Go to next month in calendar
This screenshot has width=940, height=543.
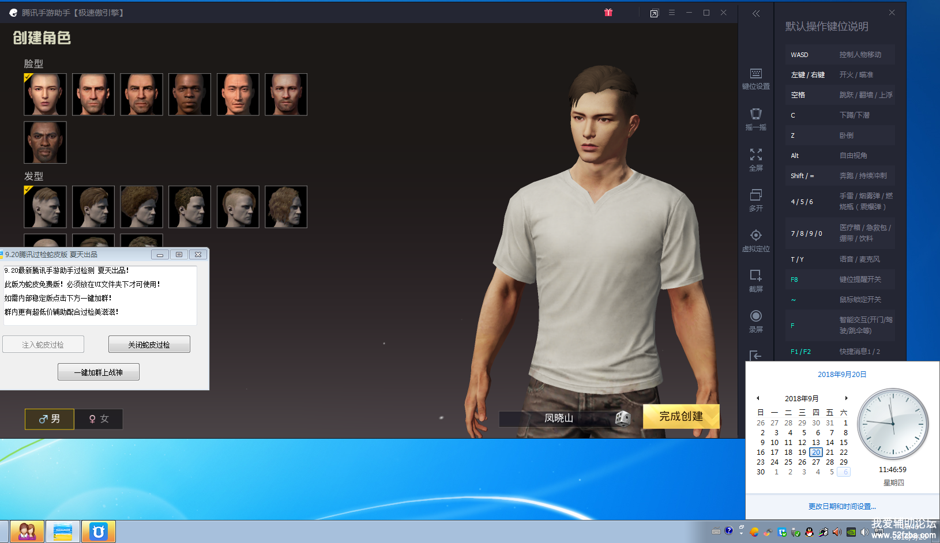tap(846, 398)
